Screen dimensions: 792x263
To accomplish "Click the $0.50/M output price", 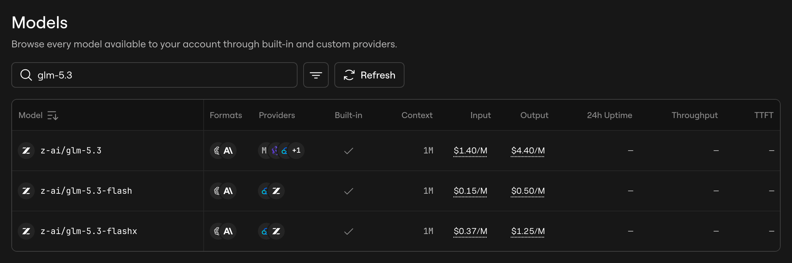I will point(528,191).
